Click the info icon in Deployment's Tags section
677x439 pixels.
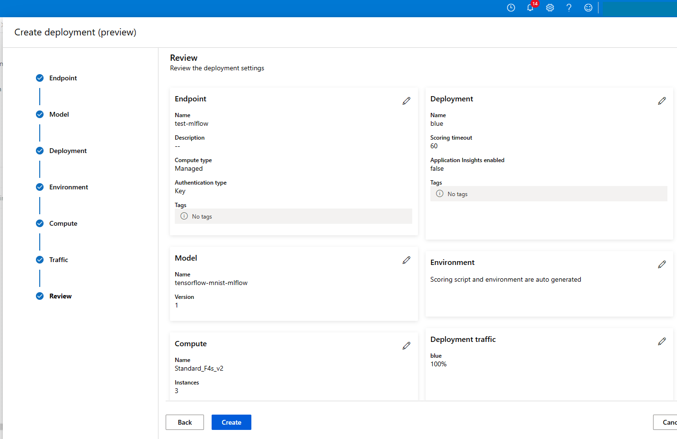(440, 194)
